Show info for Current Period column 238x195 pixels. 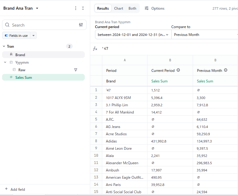(178, 70)
